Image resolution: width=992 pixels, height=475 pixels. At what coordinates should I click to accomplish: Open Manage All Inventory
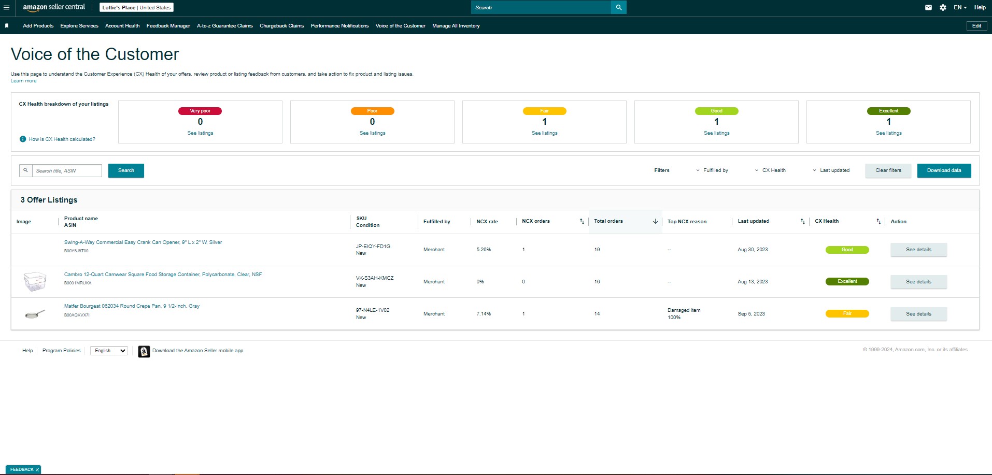(x=456, y=25)
